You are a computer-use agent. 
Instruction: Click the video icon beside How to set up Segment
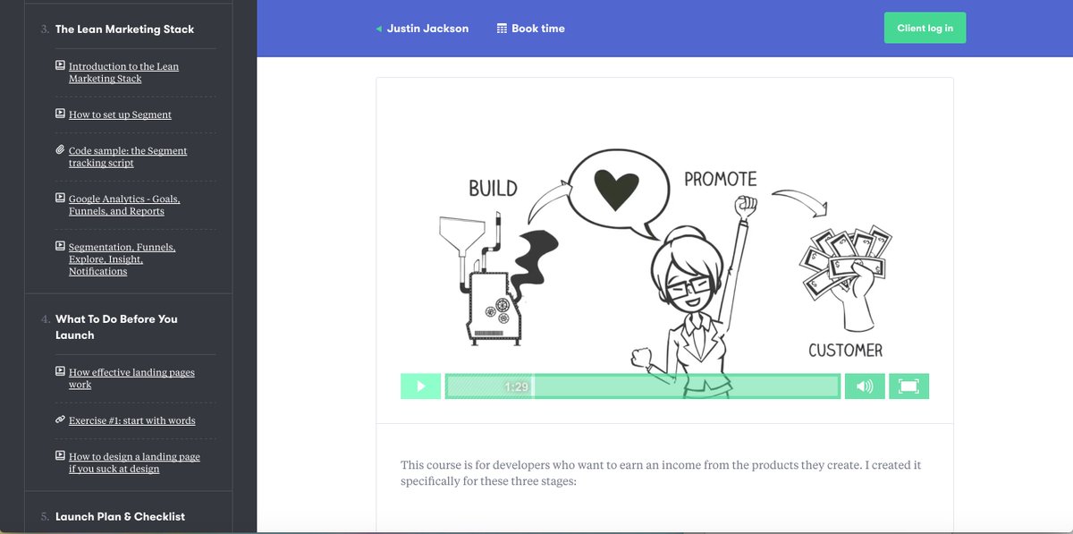tap(60, 114)
